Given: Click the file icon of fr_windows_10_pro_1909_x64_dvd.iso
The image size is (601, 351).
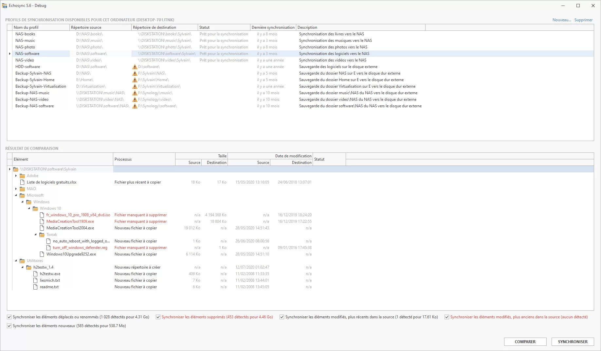Looking at the screenshot, I should coord(42,215).
